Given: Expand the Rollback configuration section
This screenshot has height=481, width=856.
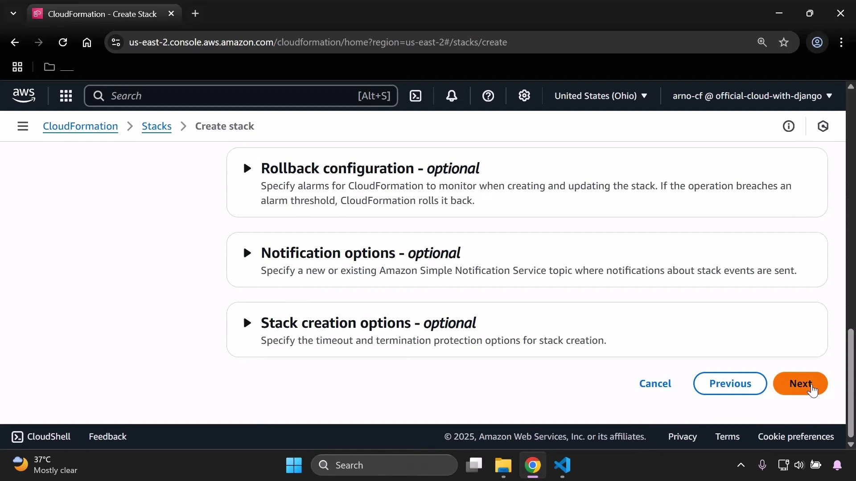Looking at the screenshot, I should point(247,168).
